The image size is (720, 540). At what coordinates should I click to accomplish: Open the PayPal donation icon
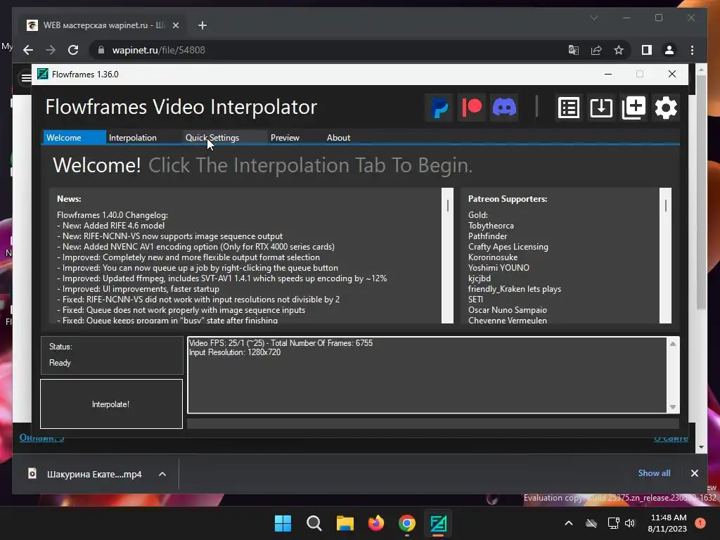(439, 108)
